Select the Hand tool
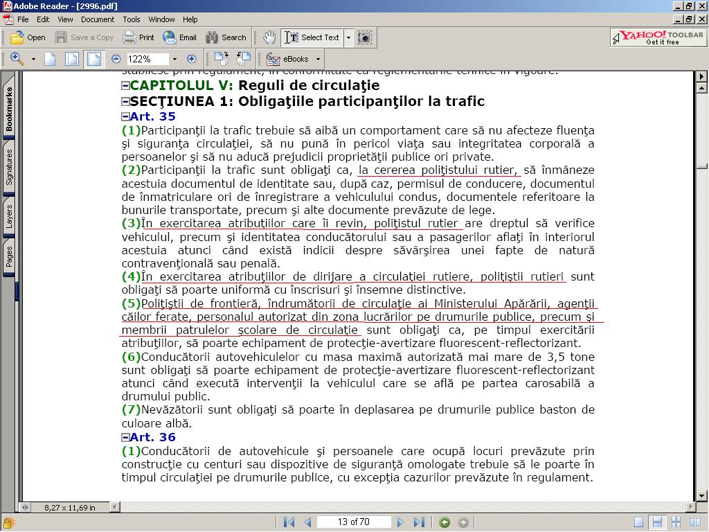Image resolution: width=709 pixels, height=532 pixels. [x=269, y=37]
